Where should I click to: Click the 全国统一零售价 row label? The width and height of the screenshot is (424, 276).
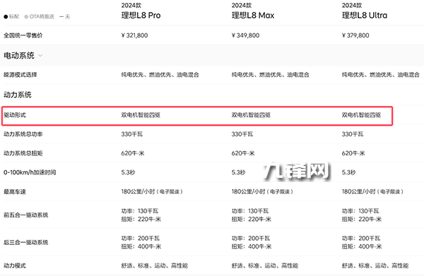point(23,35)
